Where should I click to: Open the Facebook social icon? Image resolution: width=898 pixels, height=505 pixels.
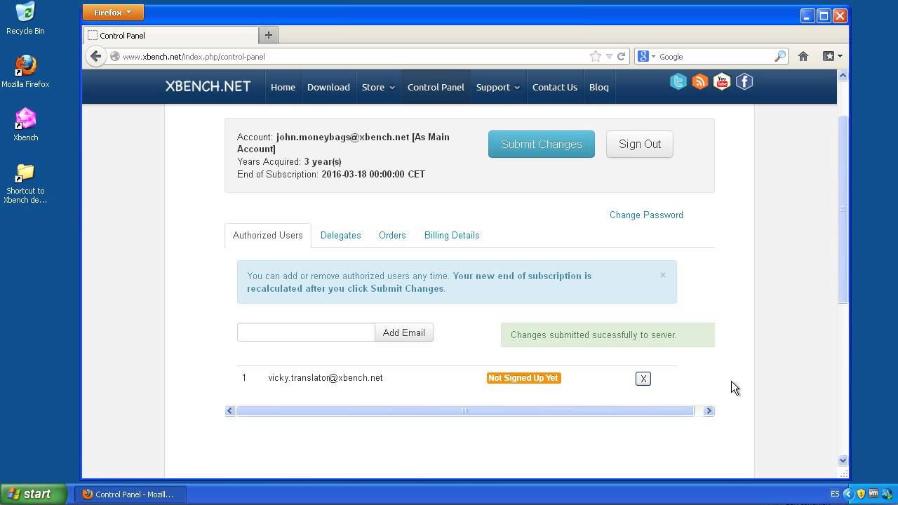point(744,82)
